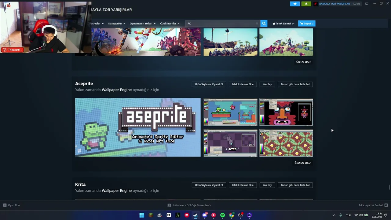
Task: Click the $8.99 USD price
Action: pyautogui.click(x=303, y=62)
